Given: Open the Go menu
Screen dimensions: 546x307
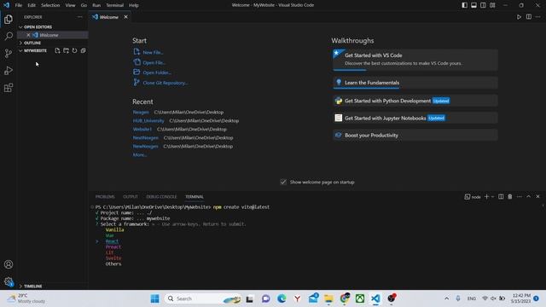Looking at the screenshot, I should tap(84, 5).
